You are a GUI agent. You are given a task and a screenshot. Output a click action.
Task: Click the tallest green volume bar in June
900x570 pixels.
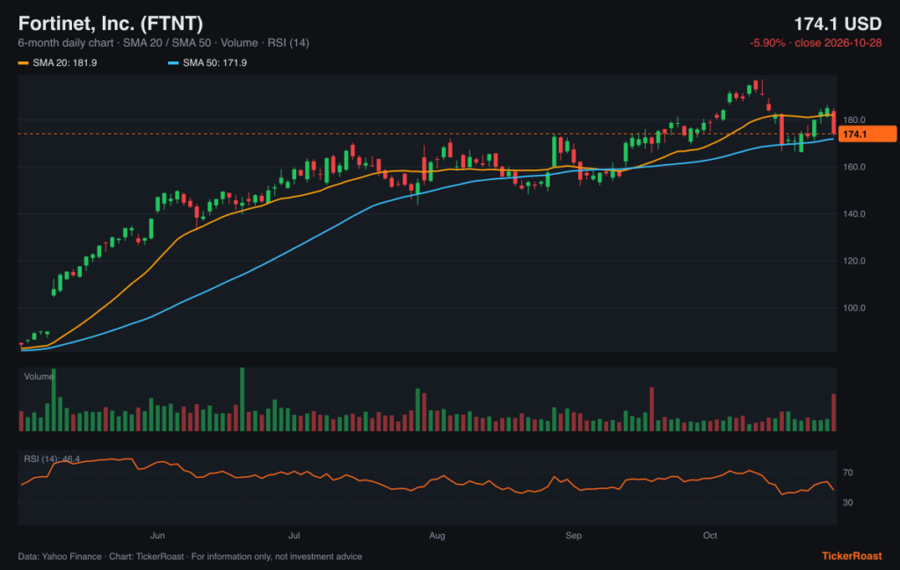point(243,399)
